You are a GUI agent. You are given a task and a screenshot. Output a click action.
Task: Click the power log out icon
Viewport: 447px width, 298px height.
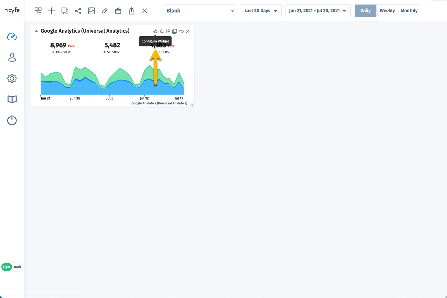(12, 120)
